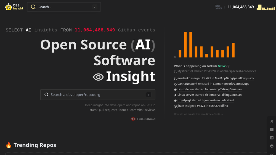This screenshot has height=155, width=276.
Task: Click the magnifier icon in hero search box
Action: [x=46, y=95]
